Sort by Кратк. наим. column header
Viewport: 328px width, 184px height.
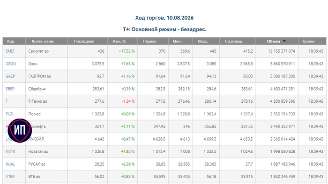43,41
